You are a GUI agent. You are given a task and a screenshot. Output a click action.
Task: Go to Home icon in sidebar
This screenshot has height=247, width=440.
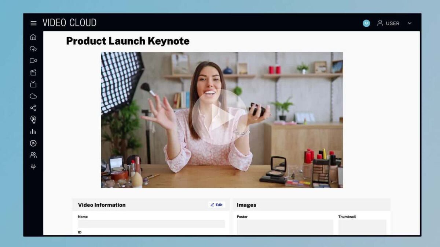point(33,37)
